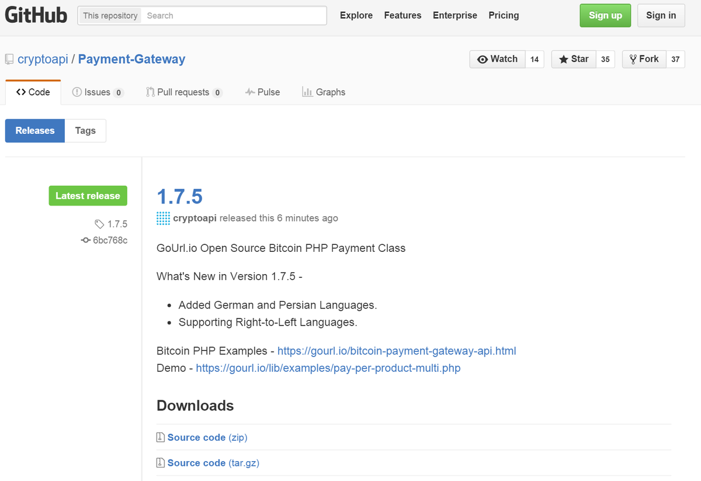View the 14 watchers count
Viewport: 701px width, 481px height.
535,59
